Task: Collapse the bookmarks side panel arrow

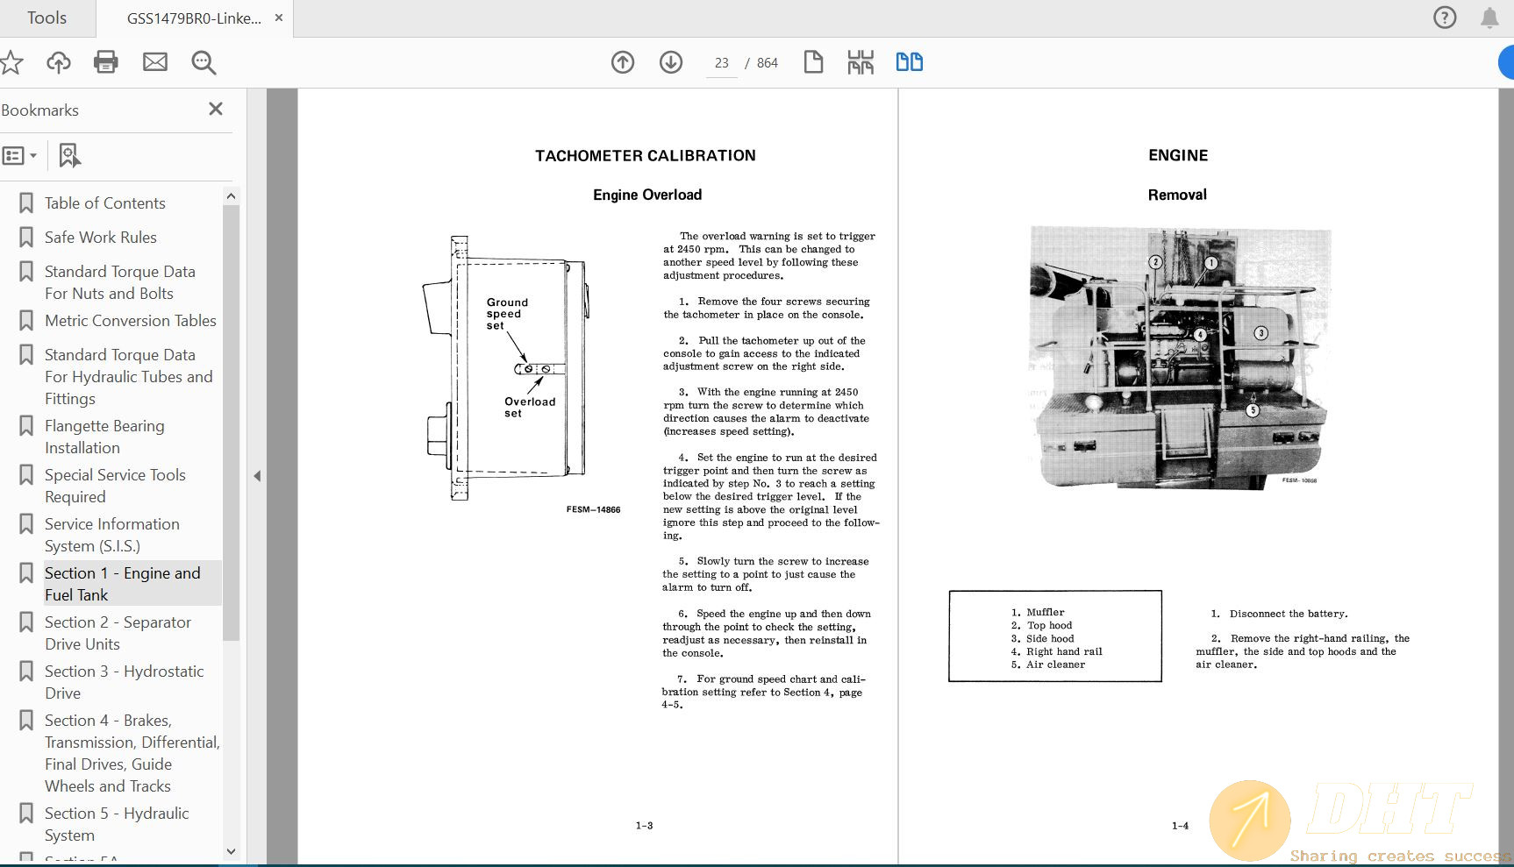Action: pyautogui.click(x=257, y=476)
